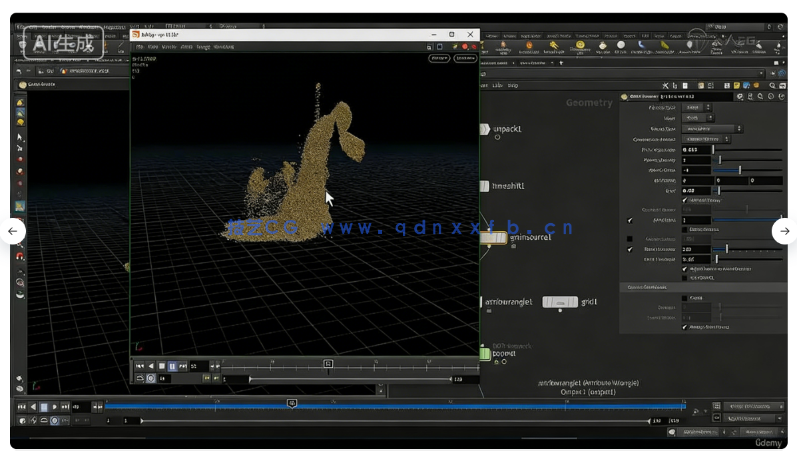Select the grainsource1 node
Viewport: 797px width, 455px height.
[494, 237]
